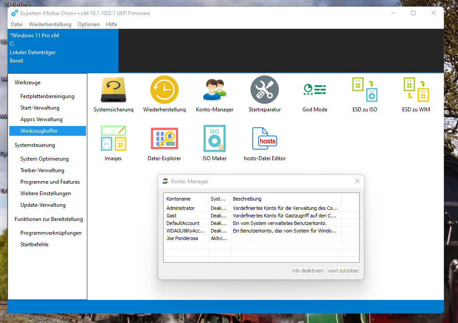Select Weitere Einstellungen

click(x=47, y=193)
